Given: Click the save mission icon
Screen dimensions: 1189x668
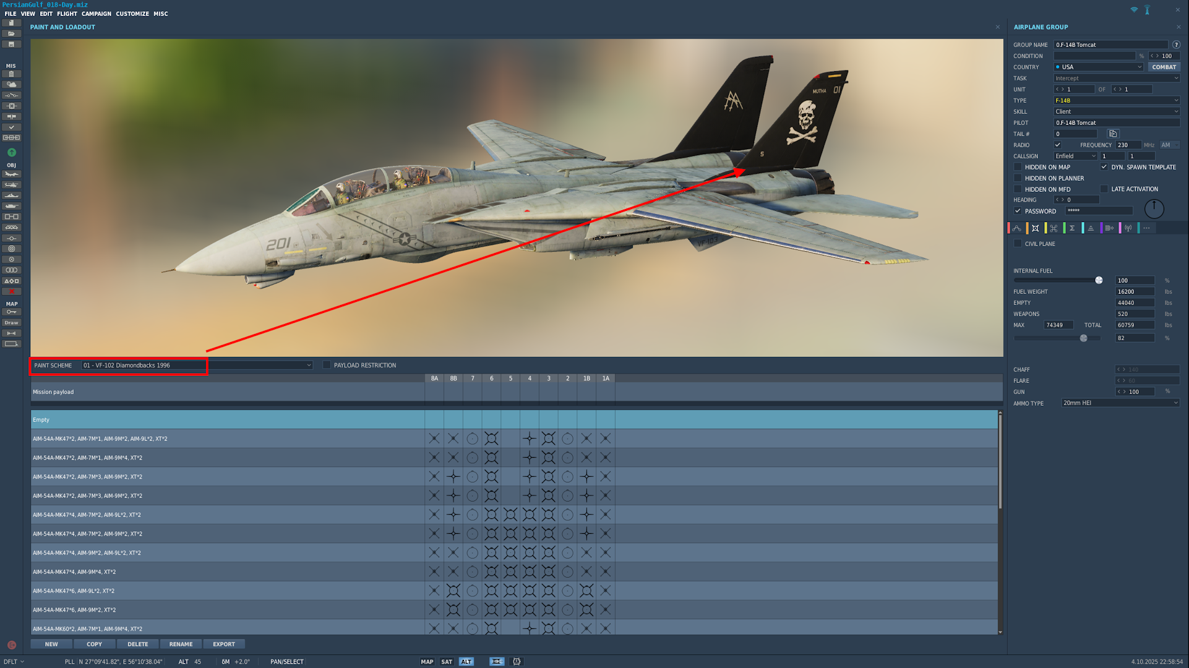Looking at the screenshot, I should click(x=12, y=45).
